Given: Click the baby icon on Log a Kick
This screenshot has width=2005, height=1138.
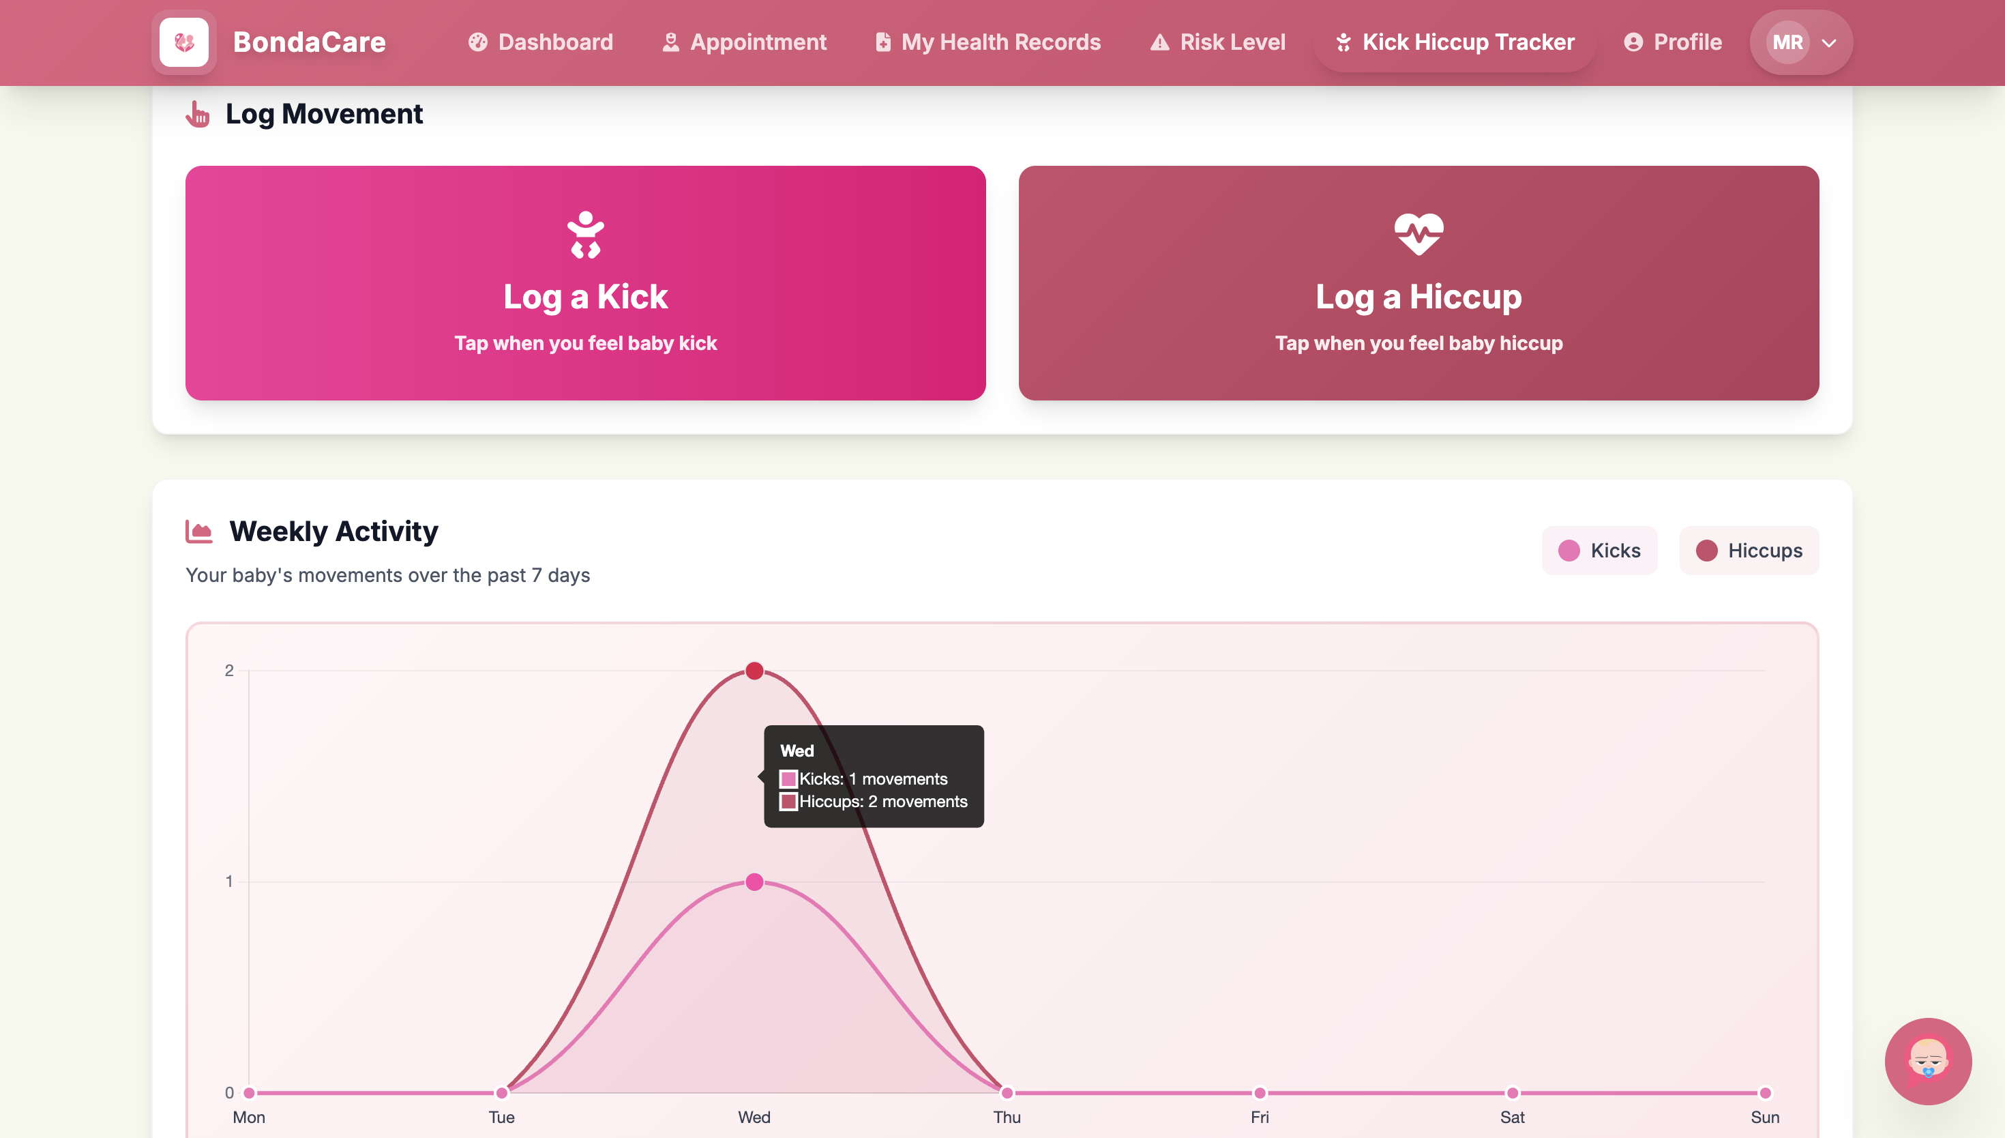Looking at the screenshot, I should [x=585, y=235].
